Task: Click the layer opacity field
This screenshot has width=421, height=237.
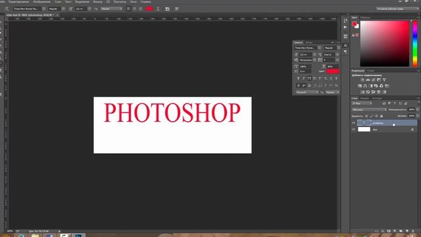Action: point(411,110)
